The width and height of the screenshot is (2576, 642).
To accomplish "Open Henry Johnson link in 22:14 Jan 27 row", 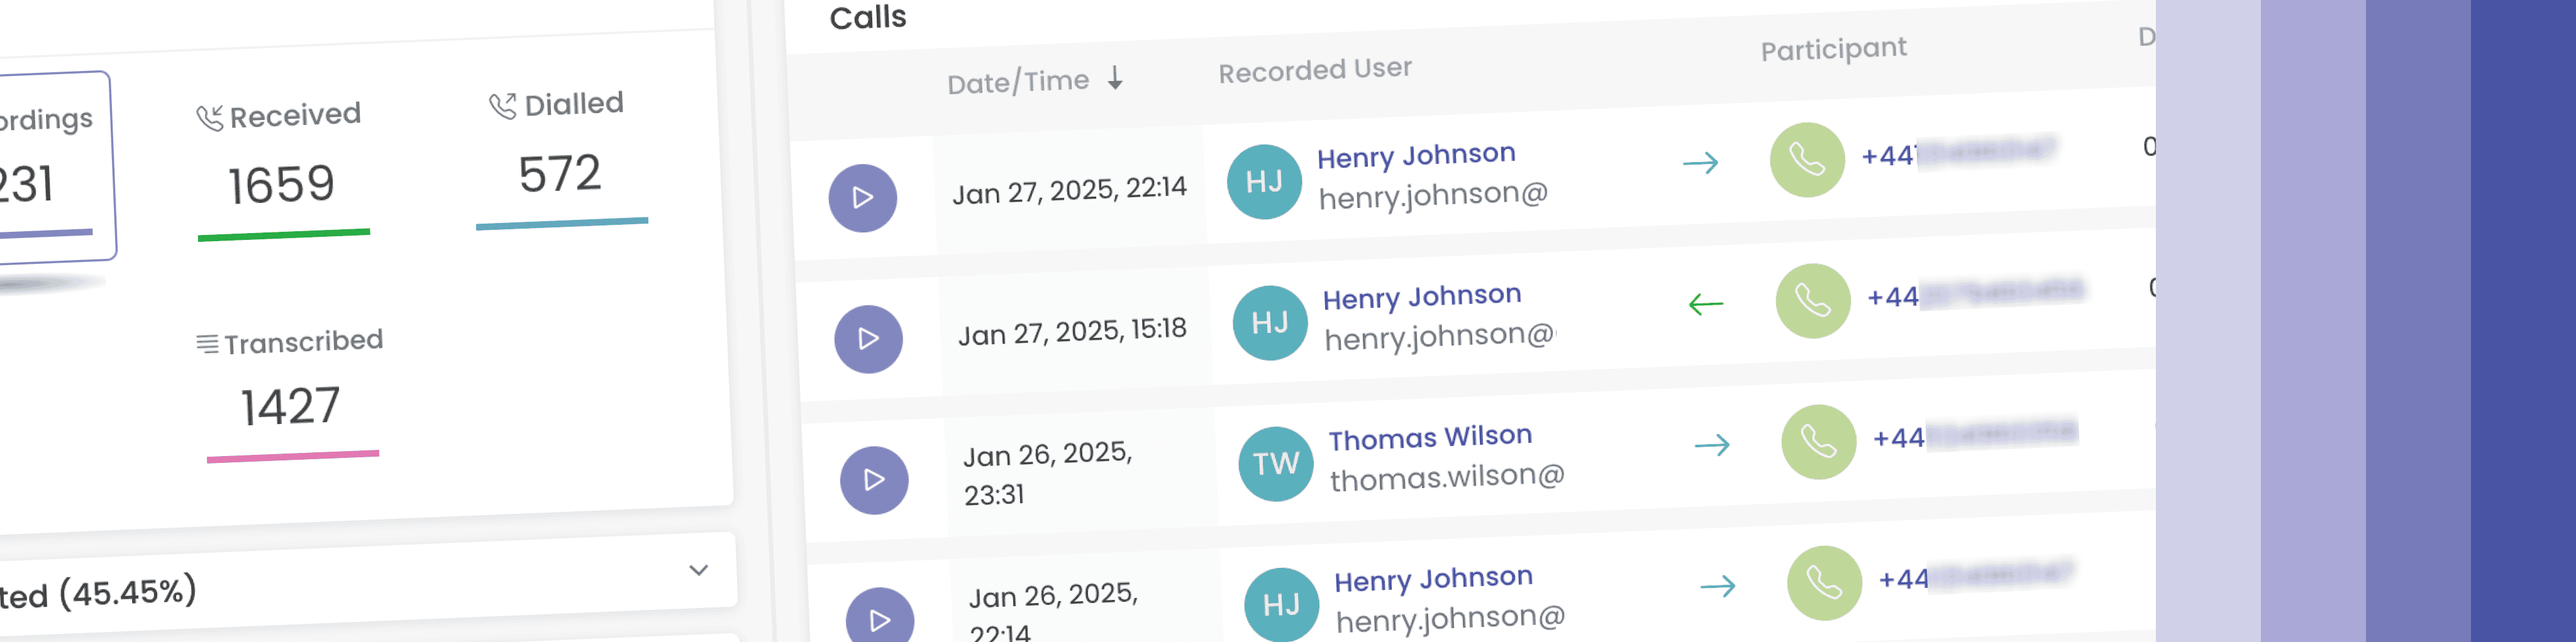I will (x=1416, y=155).
